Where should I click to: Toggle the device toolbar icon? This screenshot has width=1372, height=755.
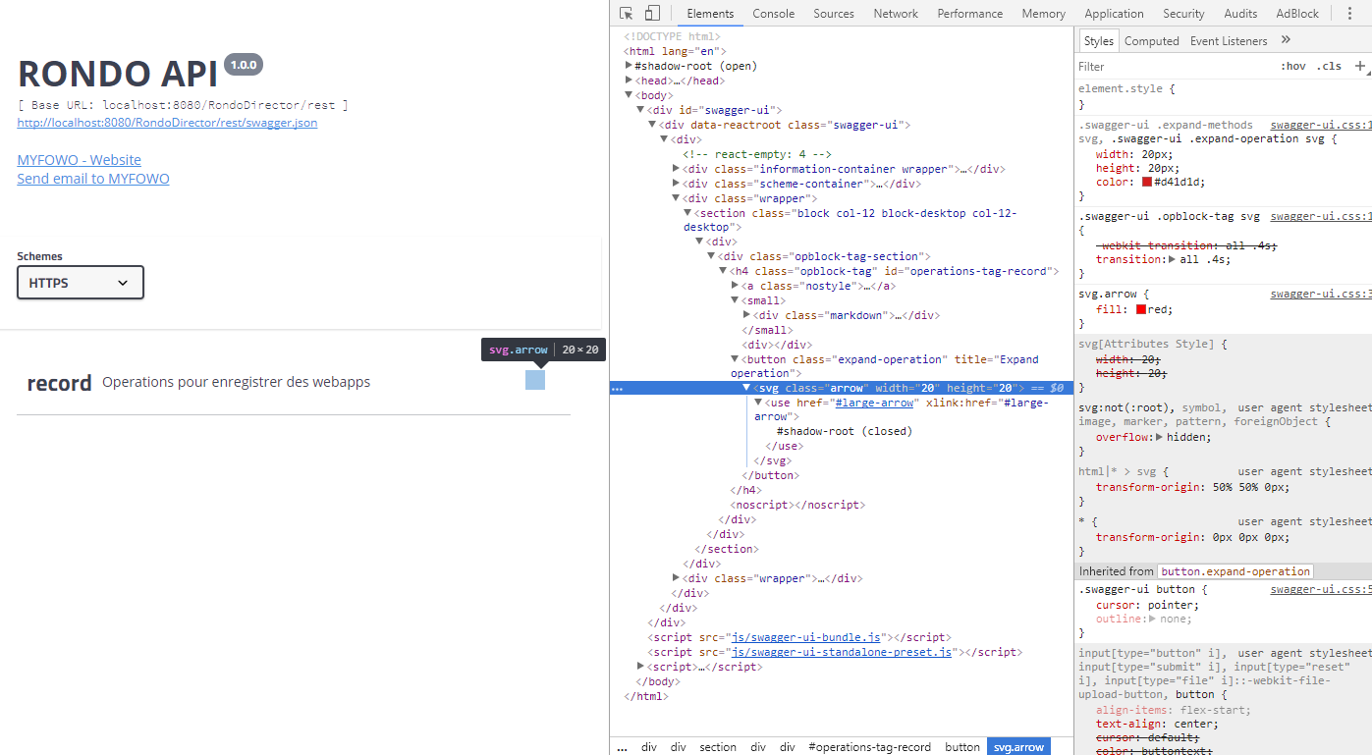(x=651, y=13)
